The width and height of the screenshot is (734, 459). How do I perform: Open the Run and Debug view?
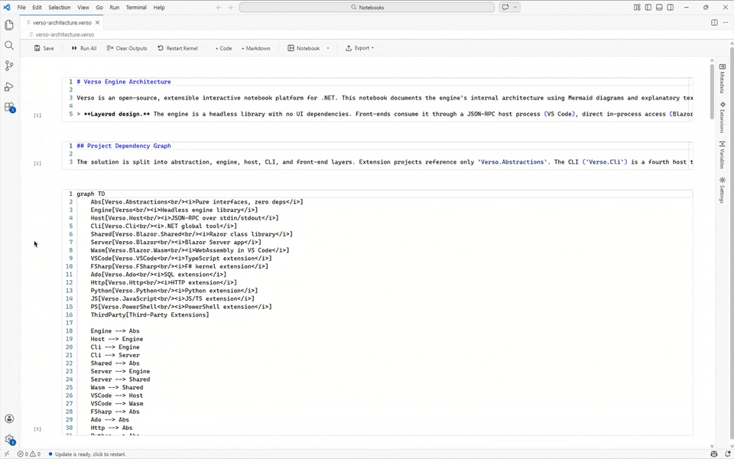(x=9, y=86)
